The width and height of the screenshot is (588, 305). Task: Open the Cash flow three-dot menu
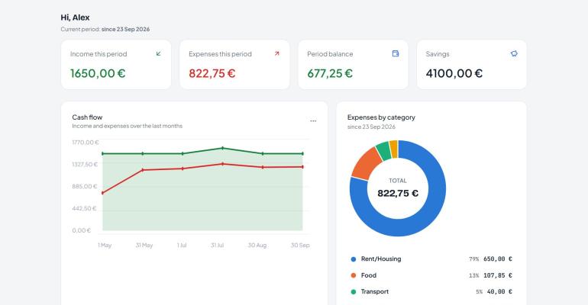click(313, 121)
